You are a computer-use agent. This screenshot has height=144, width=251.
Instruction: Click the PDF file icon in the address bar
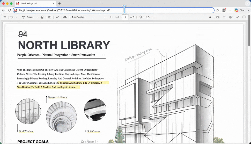[16, 10]
